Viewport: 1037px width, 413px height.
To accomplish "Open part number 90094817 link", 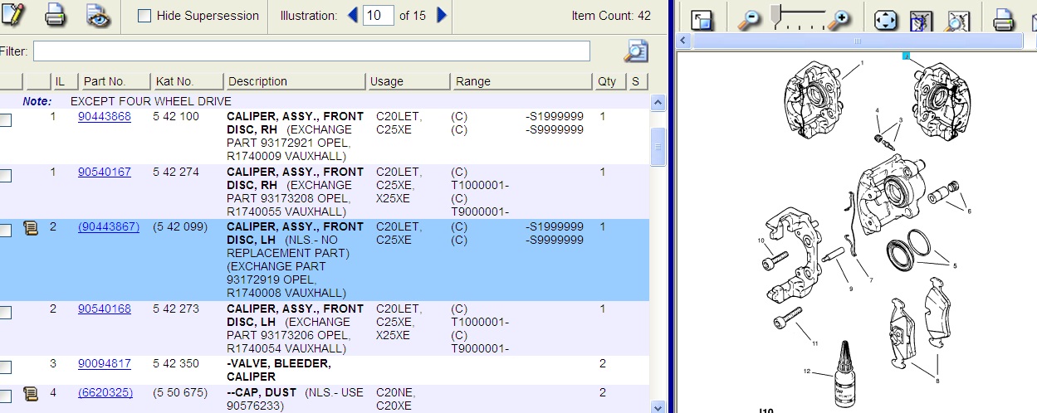I will tap(105, 363).
